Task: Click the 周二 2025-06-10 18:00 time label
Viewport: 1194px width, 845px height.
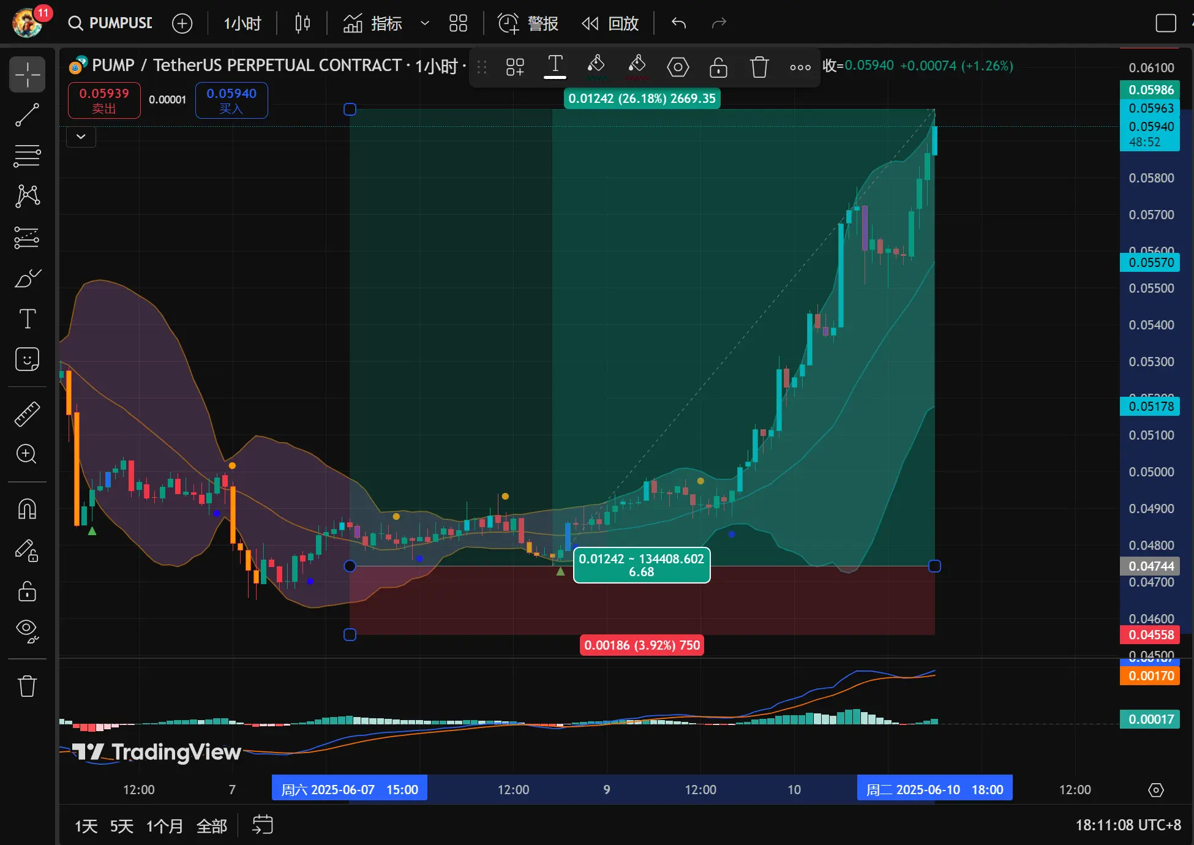Action: [x=934, y=789]
